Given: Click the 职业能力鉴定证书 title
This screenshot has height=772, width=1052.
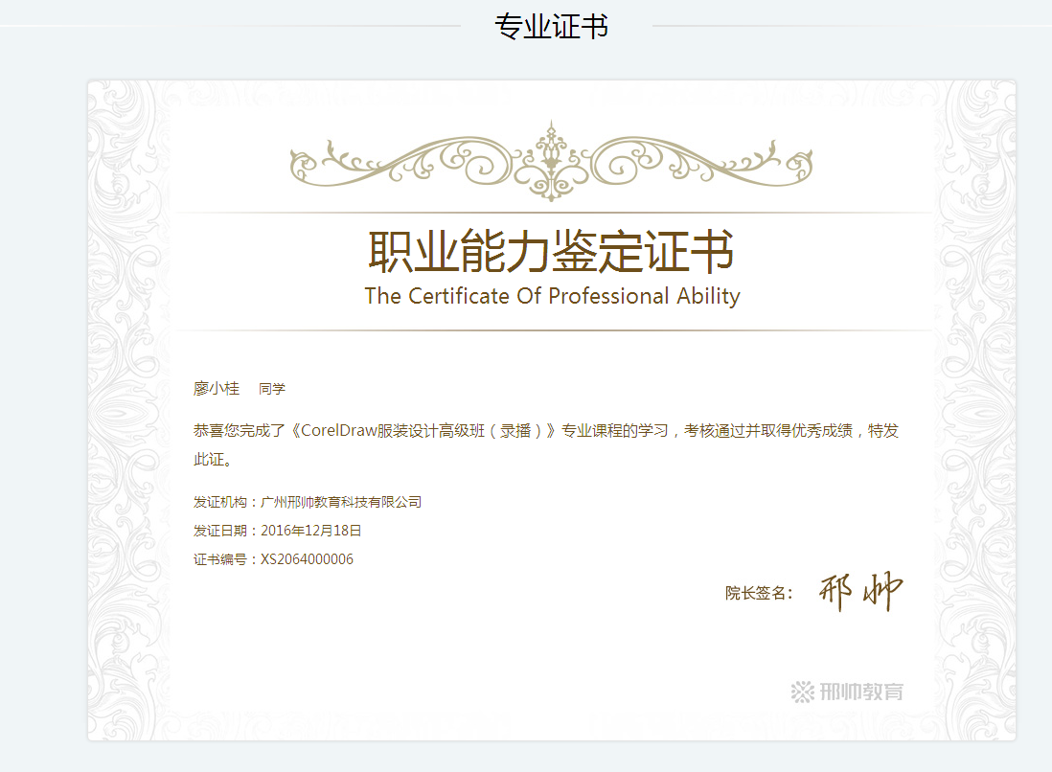Looking at the screenshot, I should click(x=551, y=252).
